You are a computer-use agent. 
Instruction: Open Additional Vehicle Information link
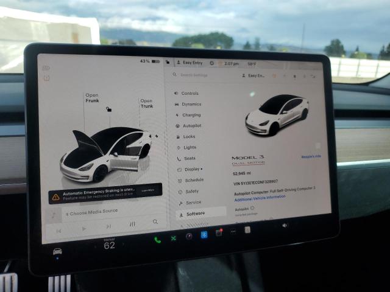pos(260,198)
